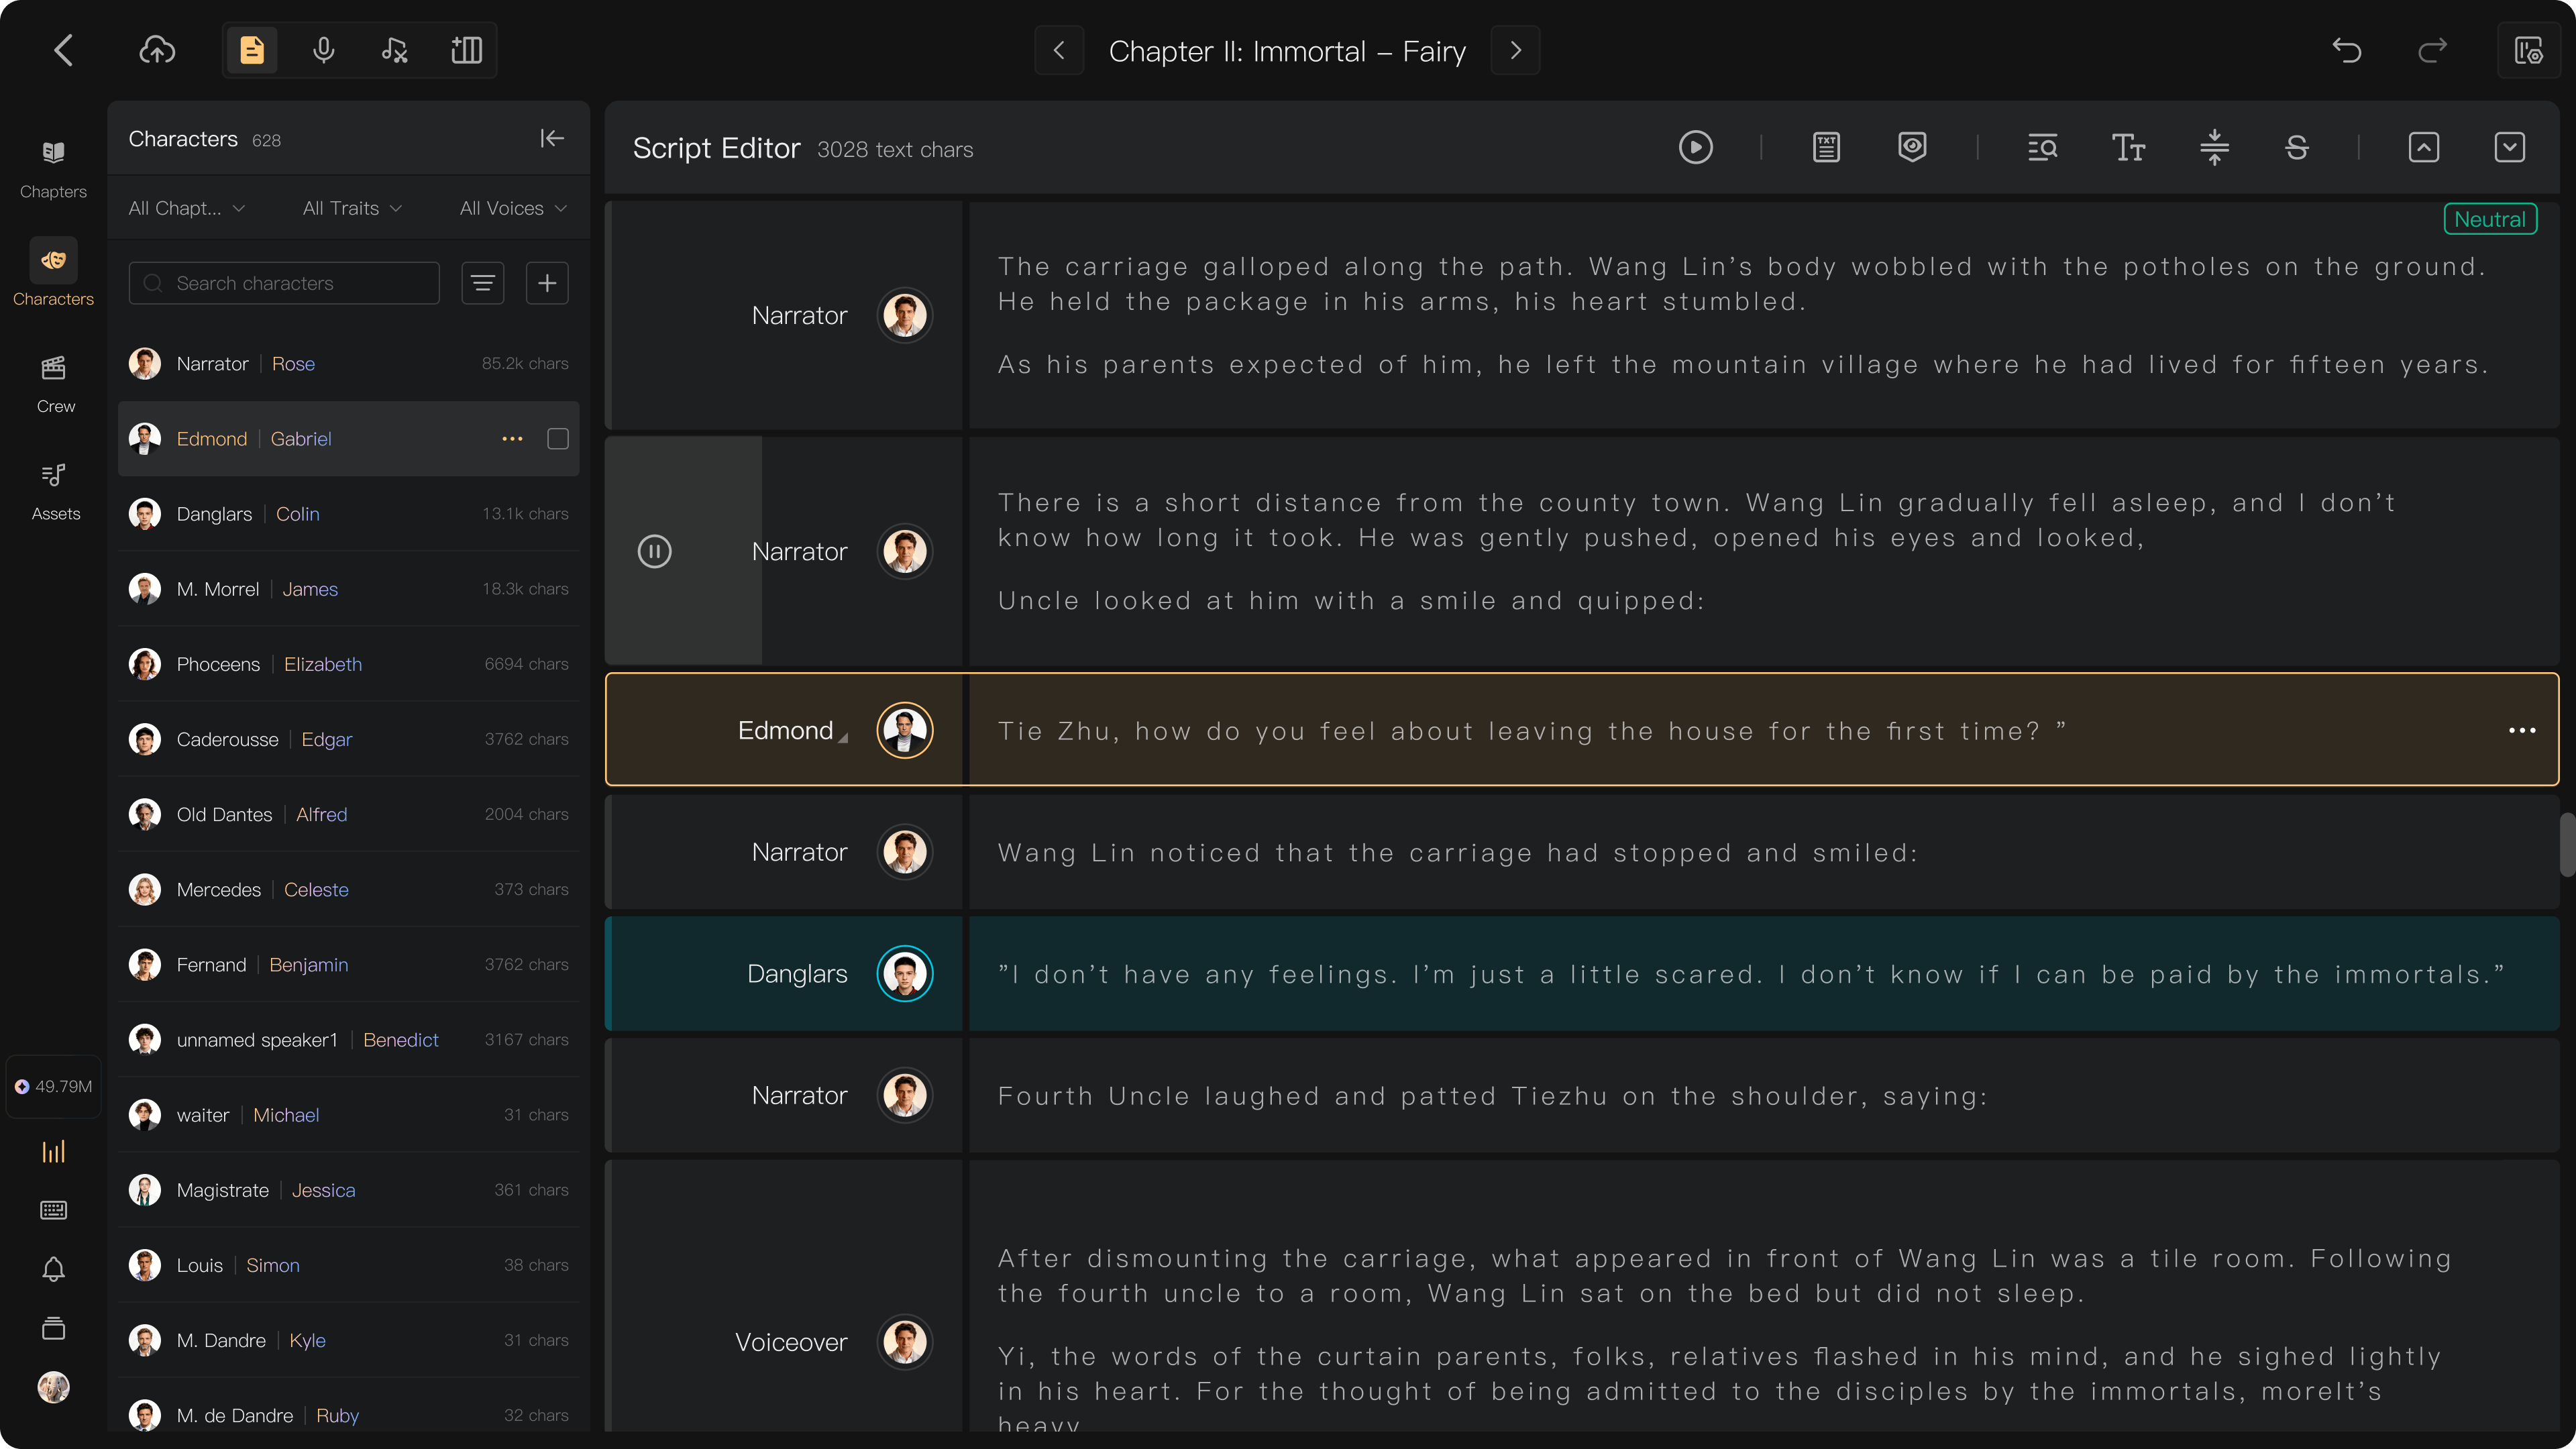2576x1449 pixels.
Task: Open the Assets tab in sidebar
Action: [54, 491]
